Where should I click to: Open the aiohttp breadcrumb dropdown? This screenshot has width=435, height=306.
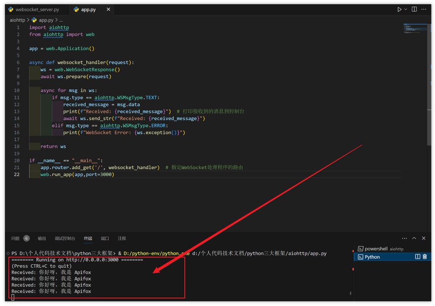pos(17,20)
